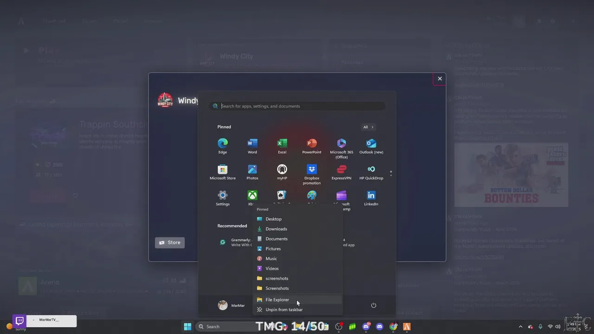
Task: Open the Grammarly recommended item
Action: click(x=236, y=242)
